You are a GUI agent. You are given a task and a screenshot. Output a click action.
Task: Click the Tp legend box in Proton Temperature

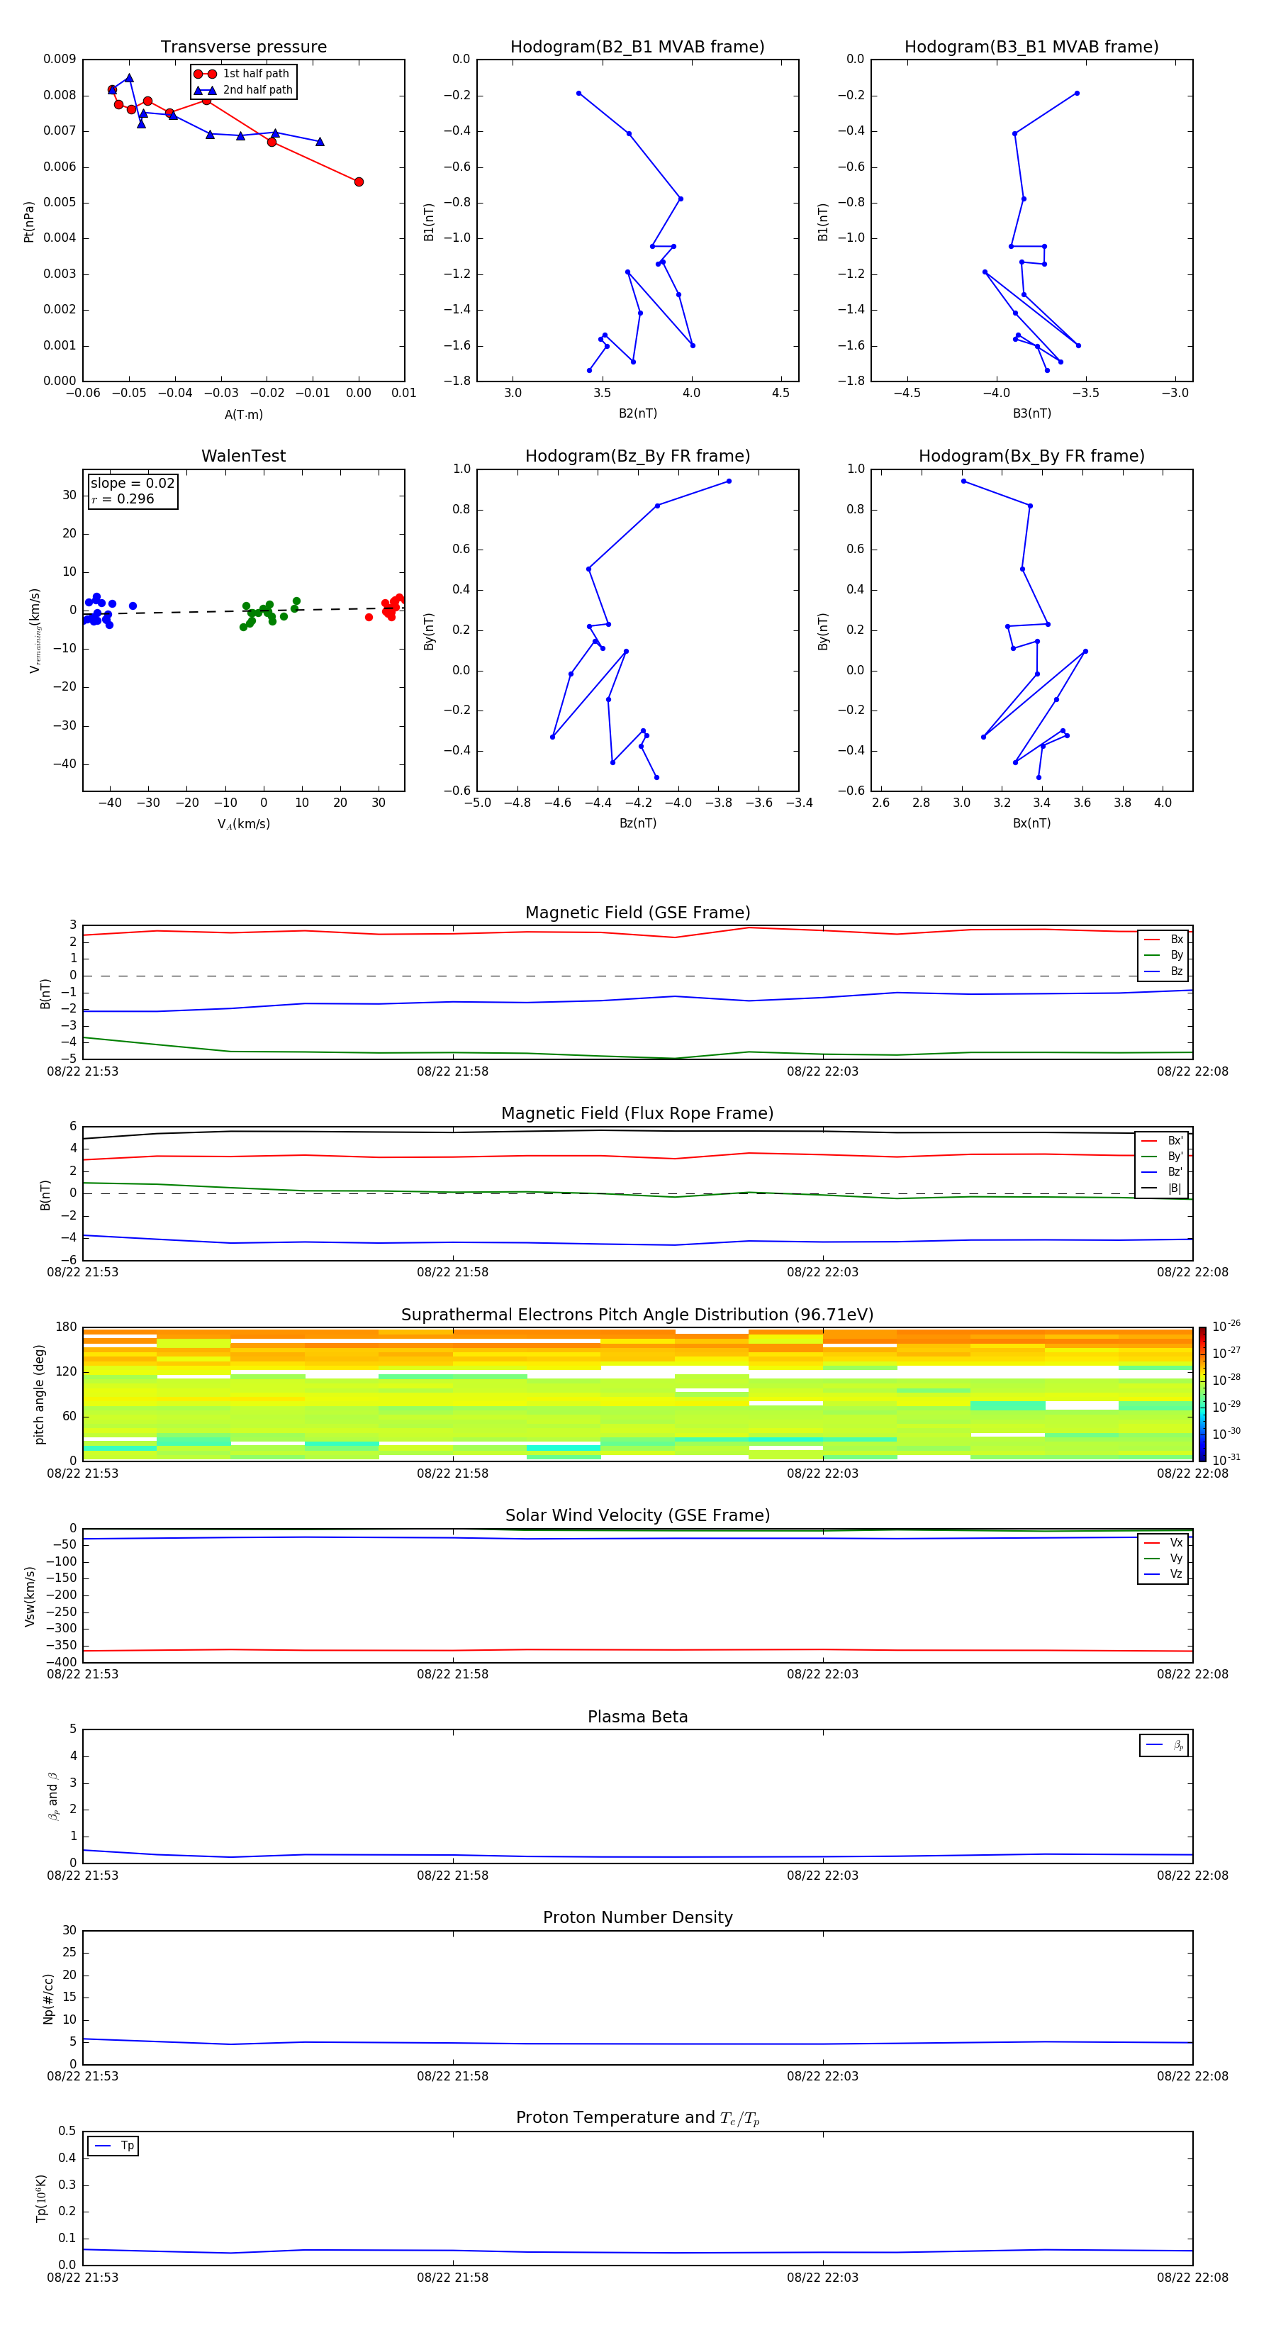click(113, 2146)
